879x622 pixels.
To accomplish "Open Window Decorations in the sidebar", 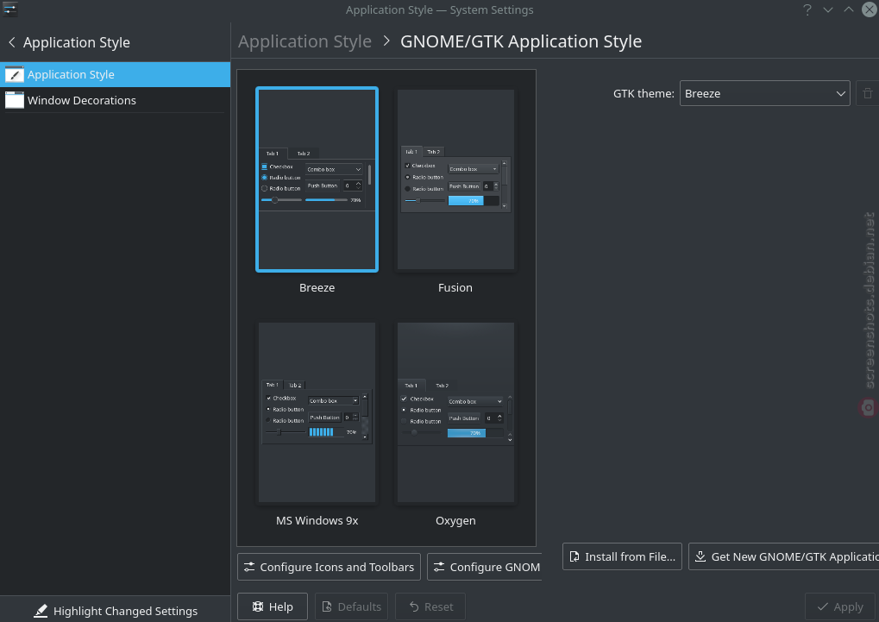I will pyautogui.click(x=115, y=100).
